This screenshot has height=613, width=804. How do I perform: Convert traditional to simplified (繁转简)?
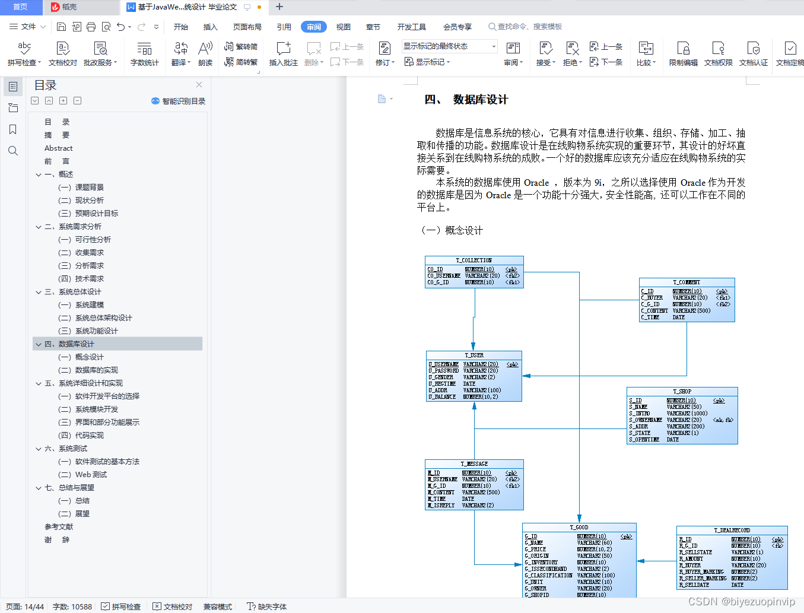(x=241, y=46)
